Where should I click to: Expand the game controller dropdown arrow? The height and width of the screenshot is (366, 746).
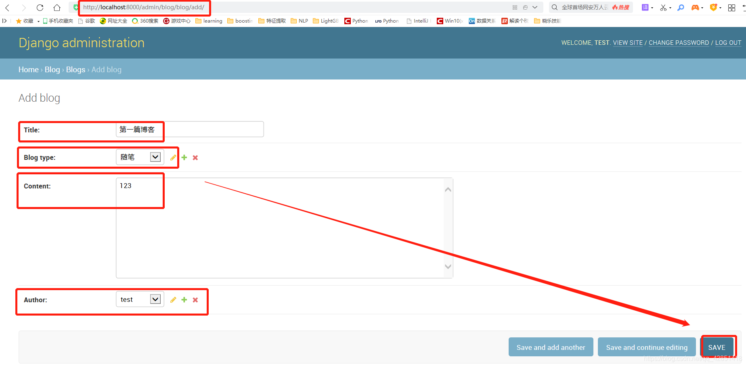pos(702,8)
